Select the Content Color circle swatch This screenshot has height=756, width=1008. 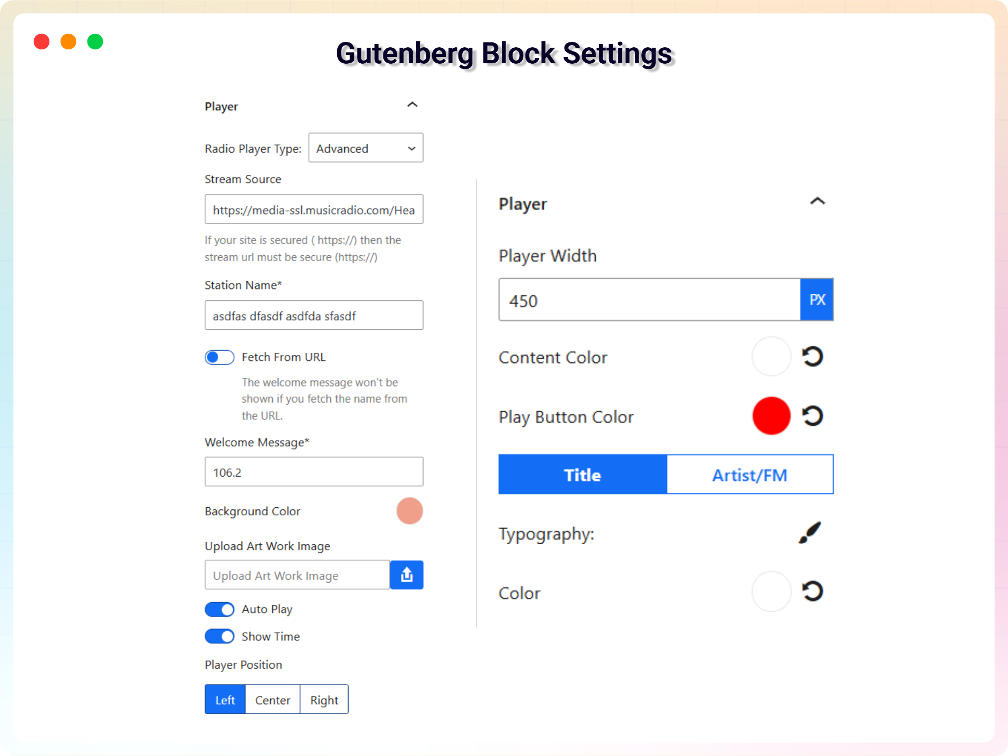pos(771,356)
